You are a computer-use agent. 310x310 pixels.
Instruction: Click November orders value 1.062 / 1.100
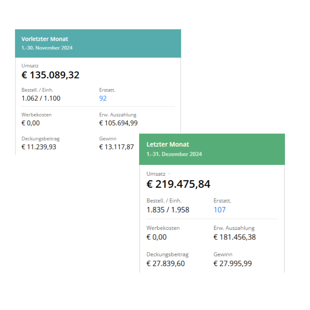coord(41,98)
